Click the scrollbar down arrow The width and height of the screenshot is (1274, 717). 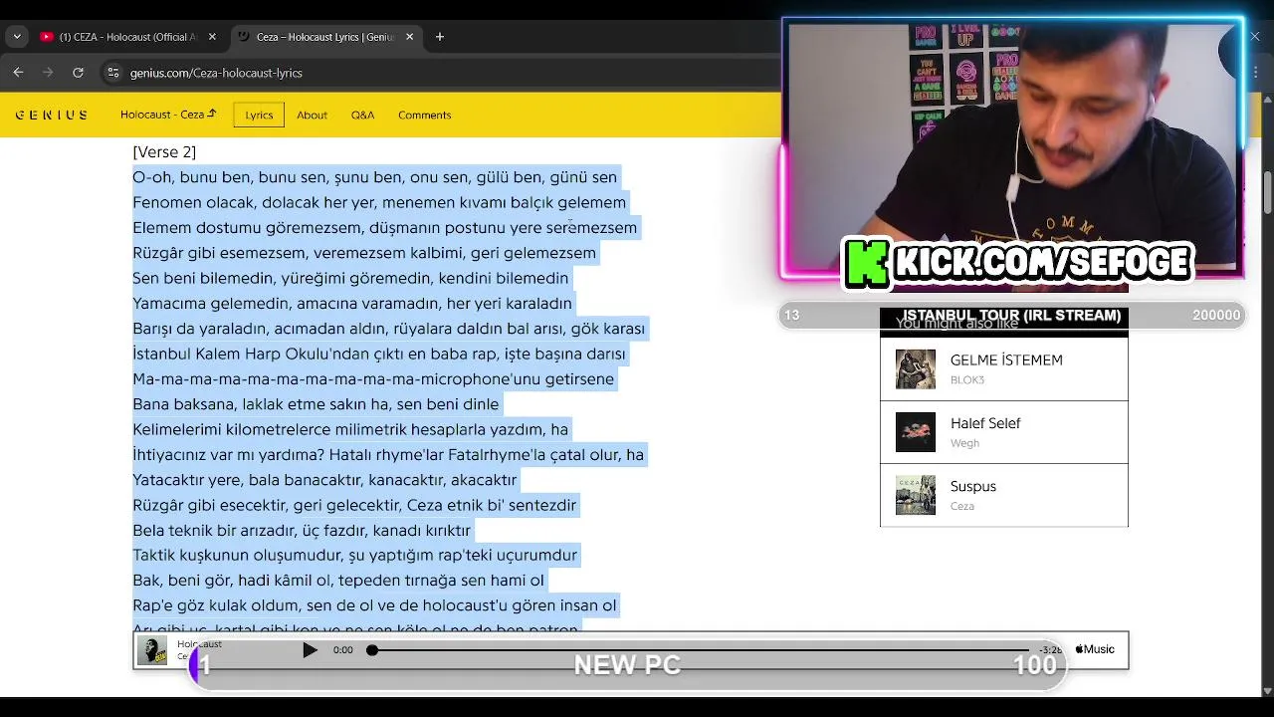click(x=1266, y=690)
